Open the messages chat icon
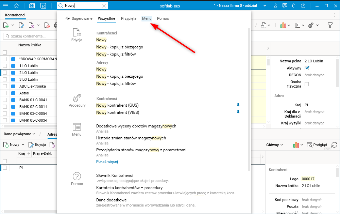Viewport: 340px width, 214px height. [x=285, y=6]
